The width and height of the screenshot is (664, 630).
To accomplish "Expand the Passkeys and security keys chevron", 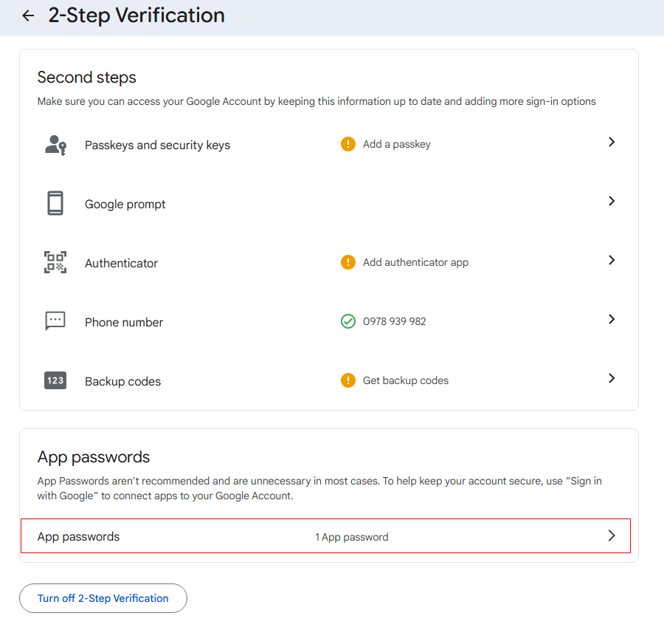I will coord(612,142).
